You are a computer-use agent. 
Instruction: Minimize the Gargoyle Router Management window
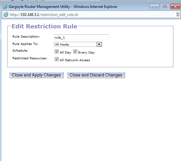tap(154, 7)
